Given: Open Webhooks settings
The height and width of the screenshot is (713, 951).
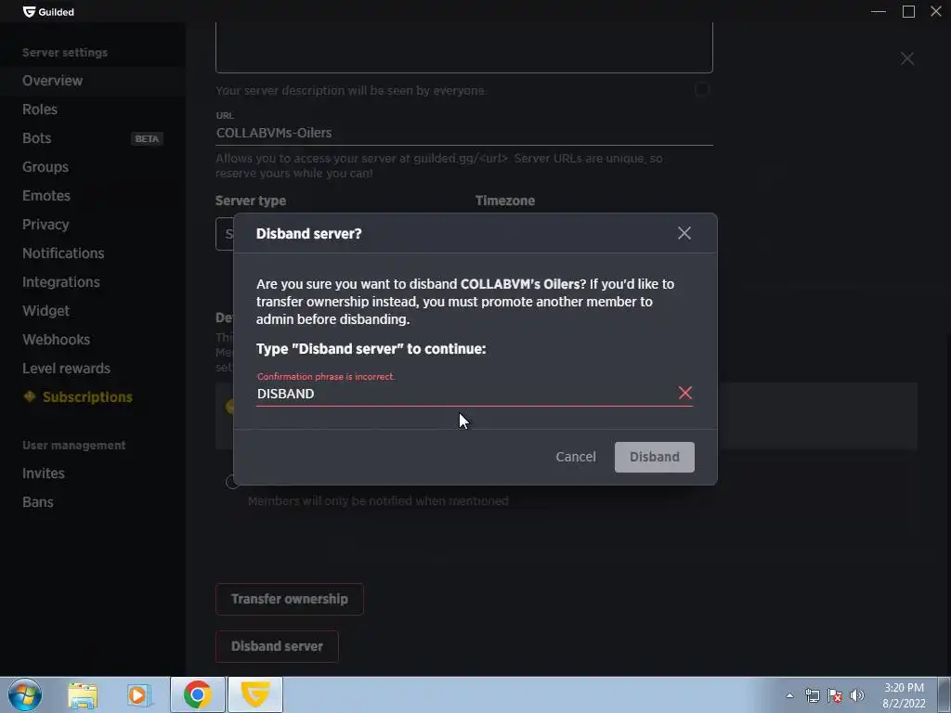Looking at the screenshot, I should 57,340.
